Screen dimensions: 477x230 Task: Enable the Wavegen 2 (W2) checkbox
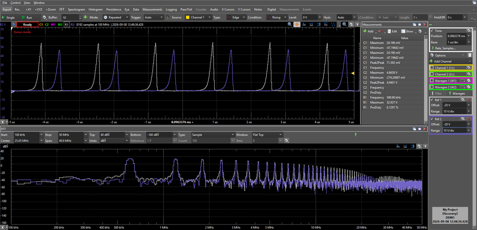coord(432,87)
